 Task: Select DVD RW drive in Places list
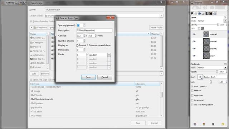[38, 59]
